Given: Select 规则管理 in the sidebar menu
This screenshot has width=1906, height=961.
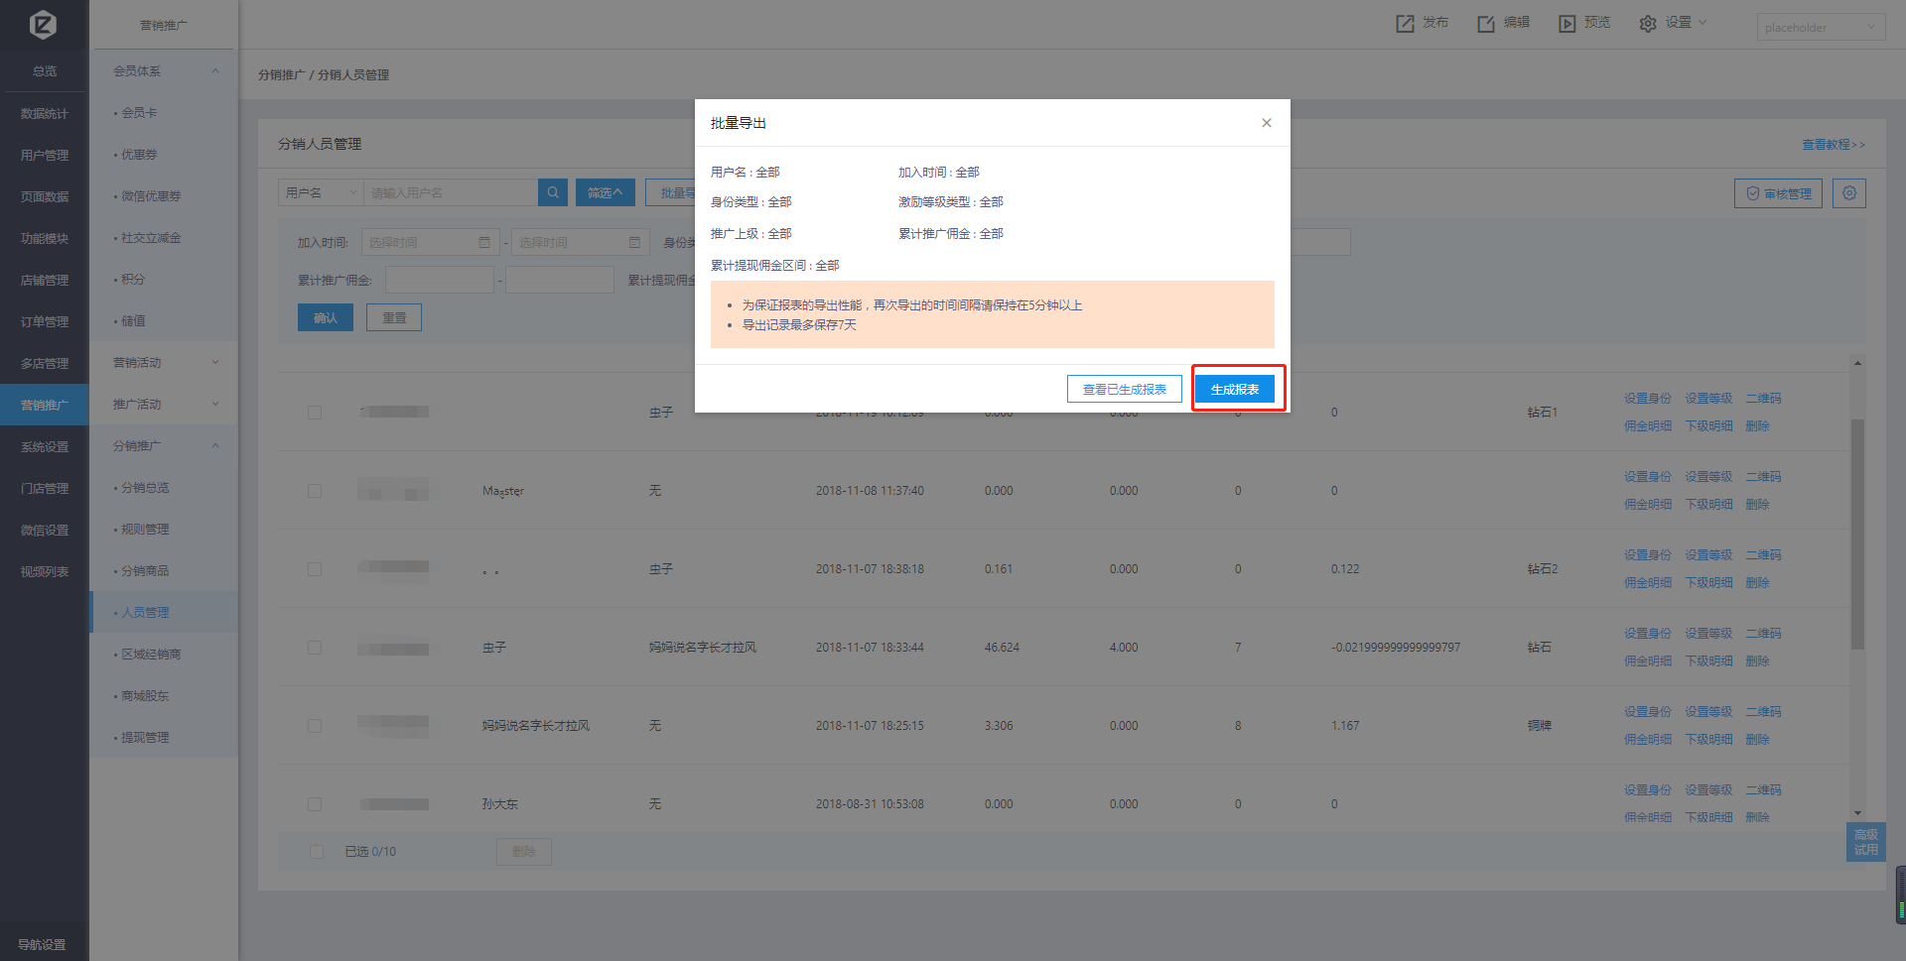Looking at the screenshot, I should pyautogui.click(x=145, y=530).
